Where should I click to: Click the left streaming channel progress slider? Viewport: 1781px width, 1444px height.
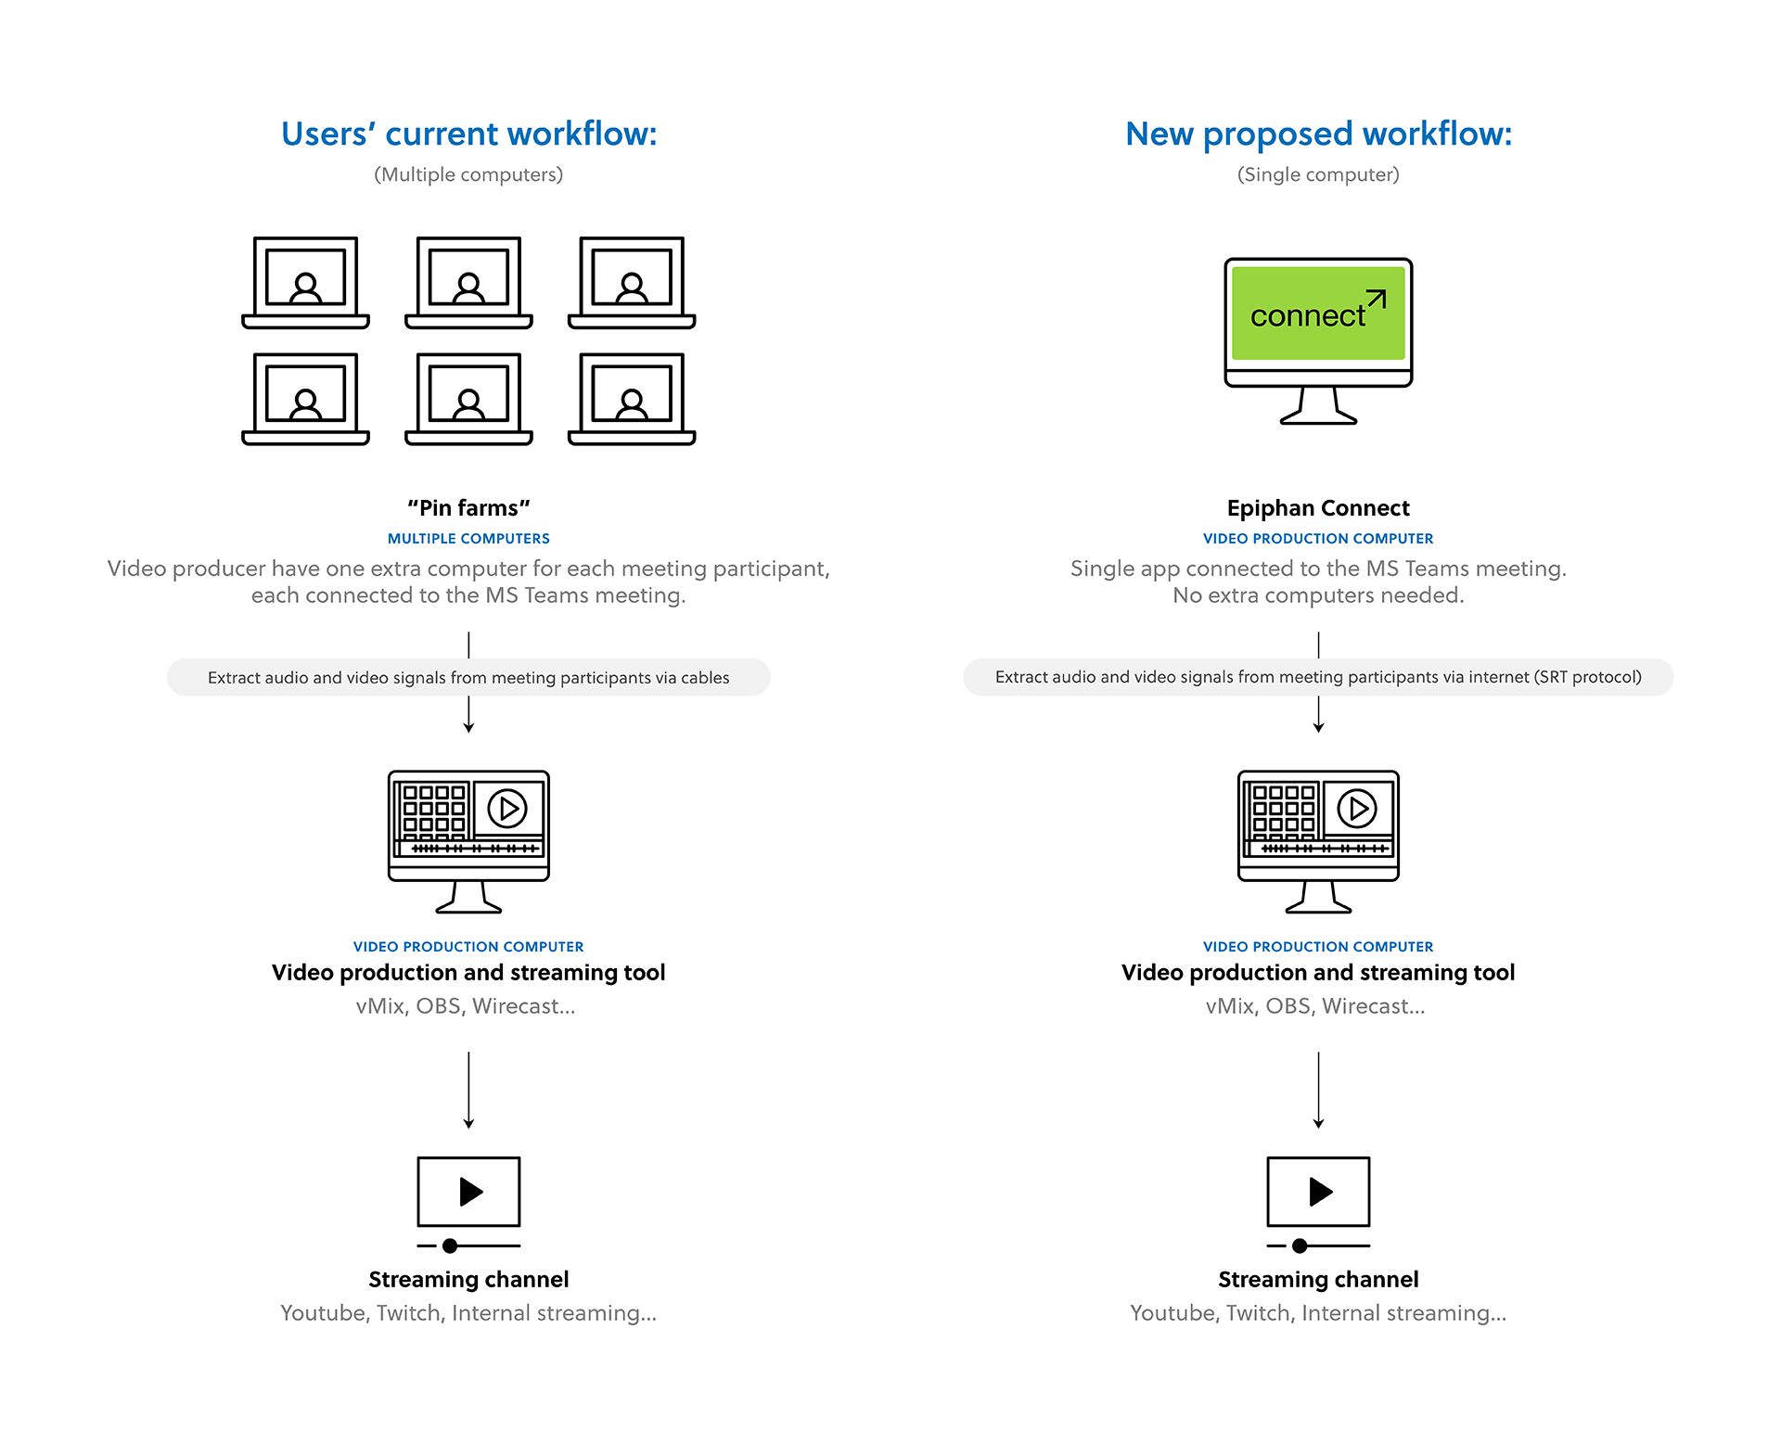(468, 1246)
